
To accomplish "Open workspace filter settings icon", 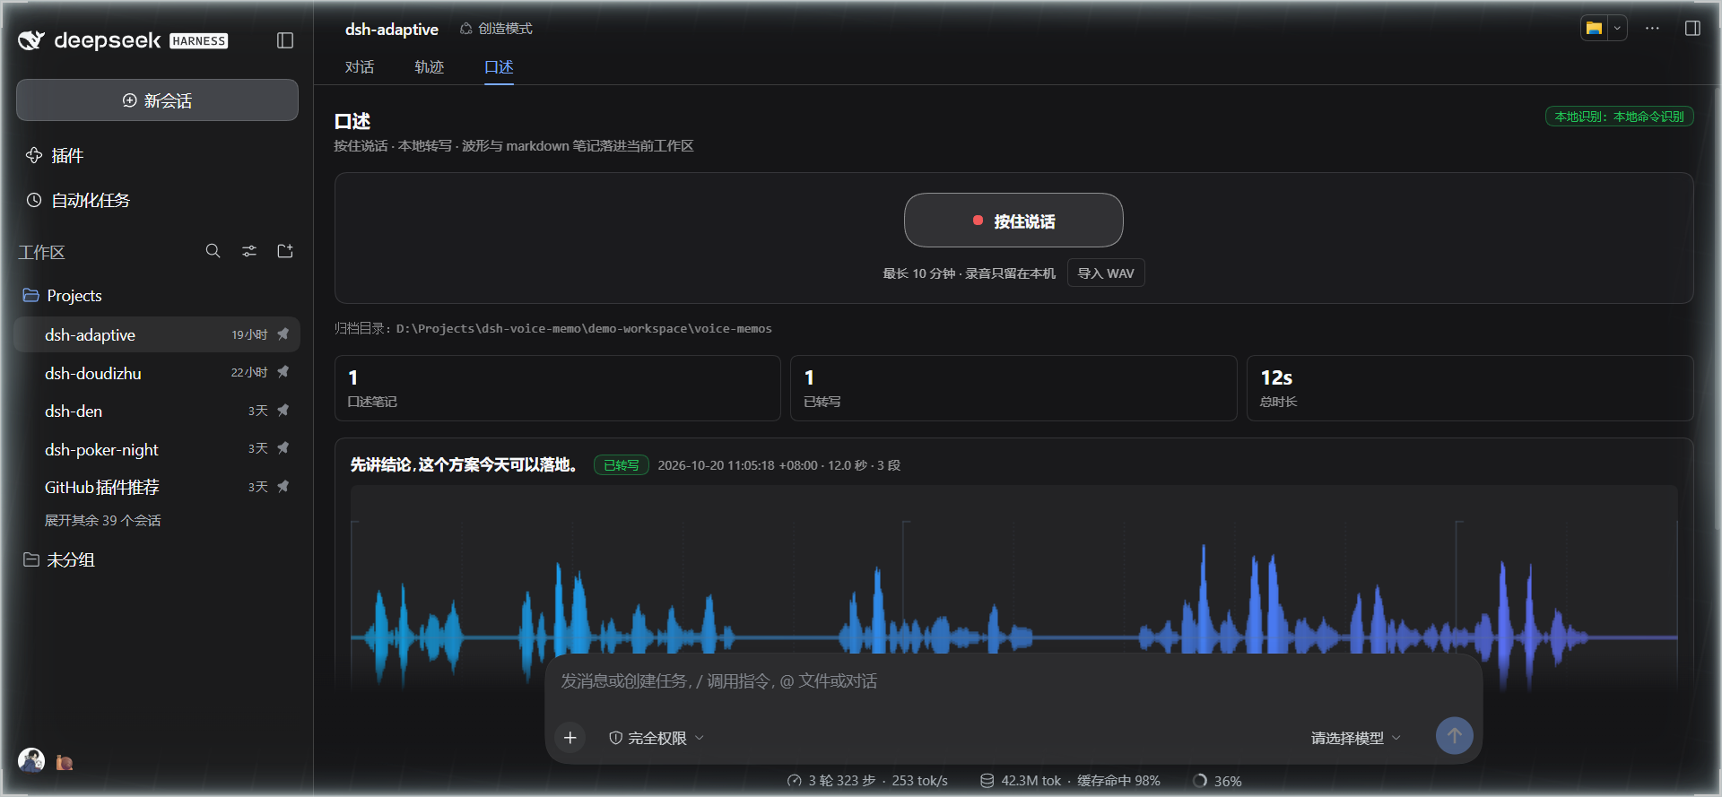I will point(249,251).
